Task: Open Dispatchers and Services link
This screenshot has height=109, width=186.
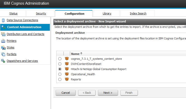Action: coord(22,61)
